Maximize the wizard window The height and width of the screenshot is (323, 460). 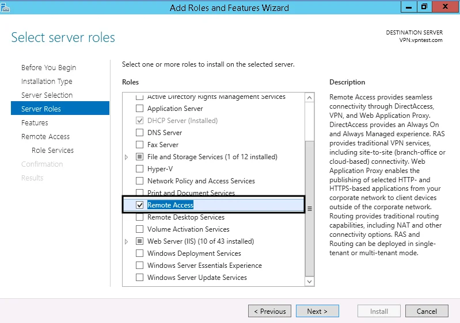click(424, 7)
